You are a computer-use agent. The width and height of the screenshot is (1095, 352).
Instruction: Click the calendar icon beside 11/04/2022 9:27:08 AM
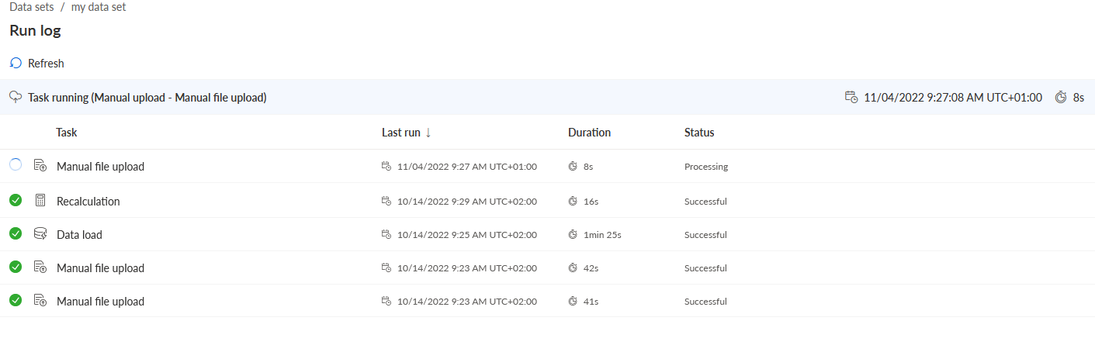(x=851, y=98)
